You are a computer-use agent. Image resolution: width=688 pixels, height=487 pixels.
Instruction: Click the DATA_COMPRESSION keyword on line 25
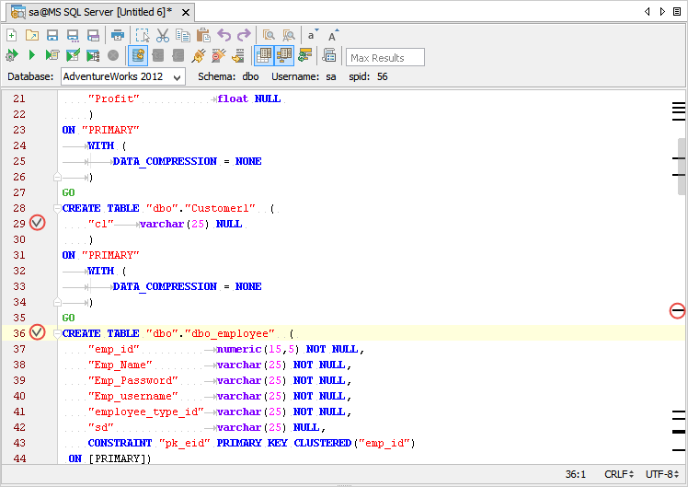(165, 162)
